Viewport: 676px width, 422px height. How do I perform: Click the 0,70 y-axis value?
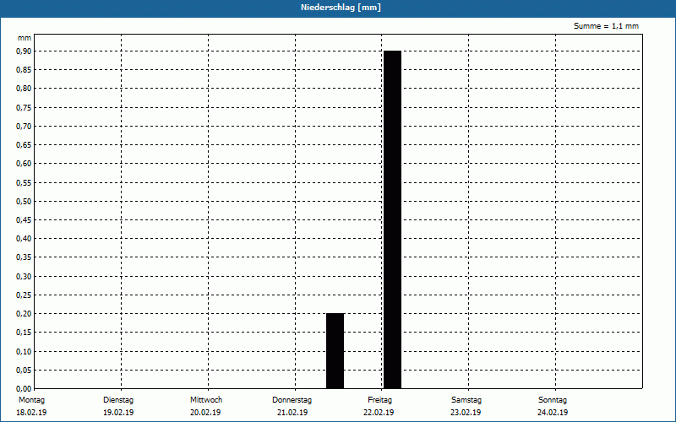[24, 126]
